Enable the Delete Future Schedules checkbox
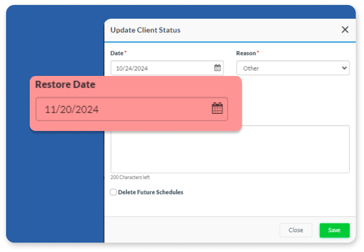The height and width of the screenshot is (252, 364). 113,192
